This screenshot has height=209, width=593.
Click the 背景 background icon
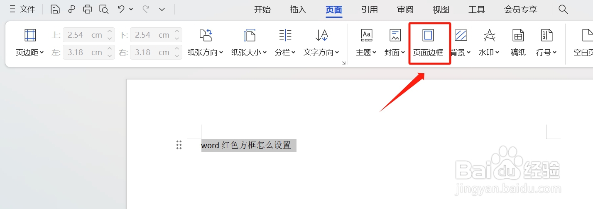[x=461, y=36]
